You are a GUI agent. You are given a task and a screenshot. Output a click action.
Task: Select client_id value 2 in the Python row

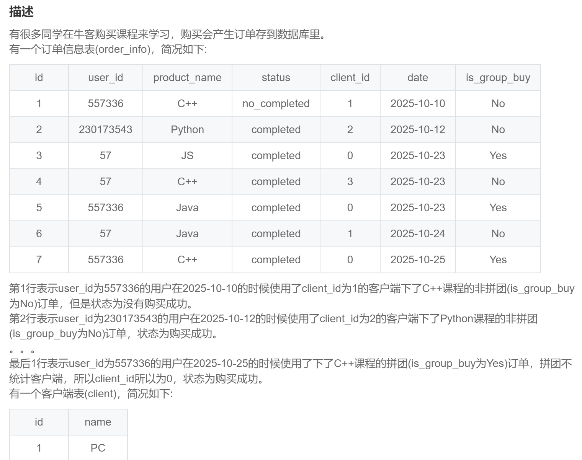(x=350, y=130)
